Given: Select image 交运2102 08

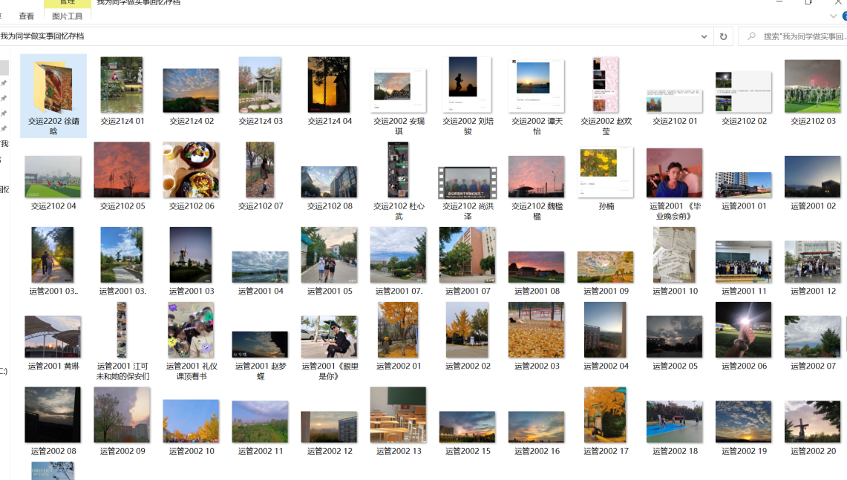Looking at the screenshot, I should (x=330, y=182).
